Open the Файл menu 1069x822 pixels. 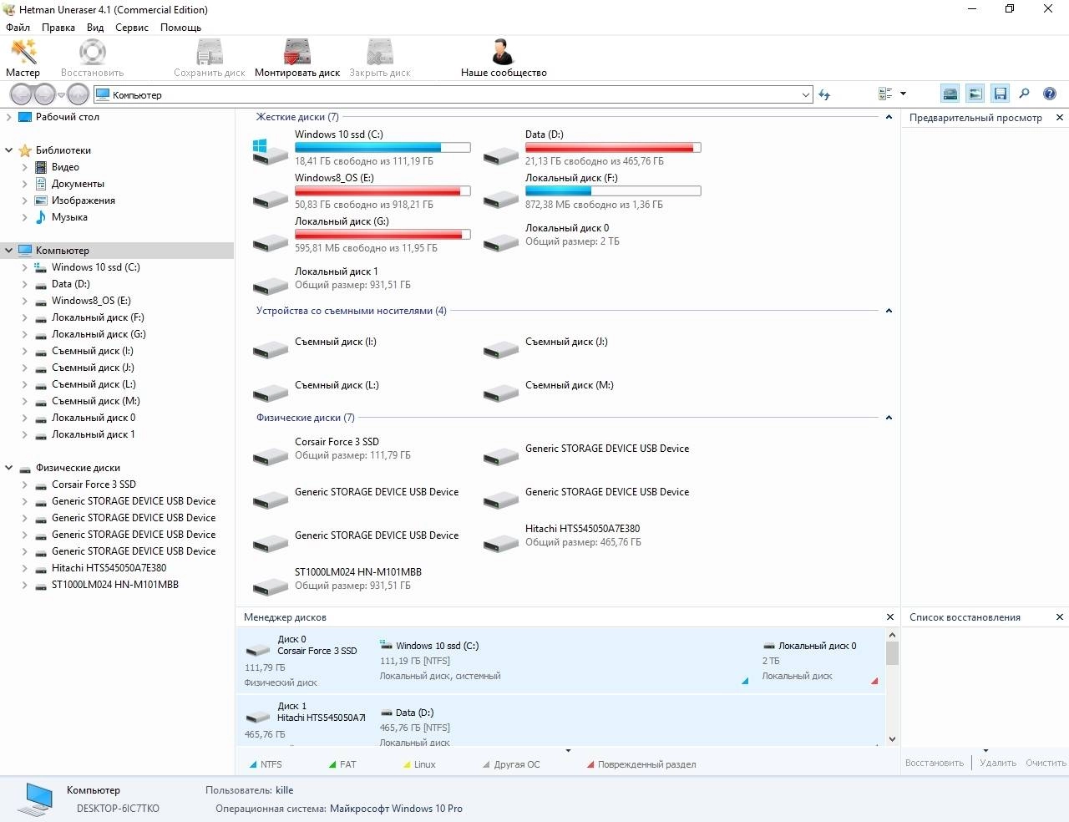point(18,28)
